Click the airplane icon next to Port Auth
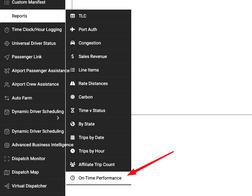Screen dimensions: 252x196 pos(73,29)
